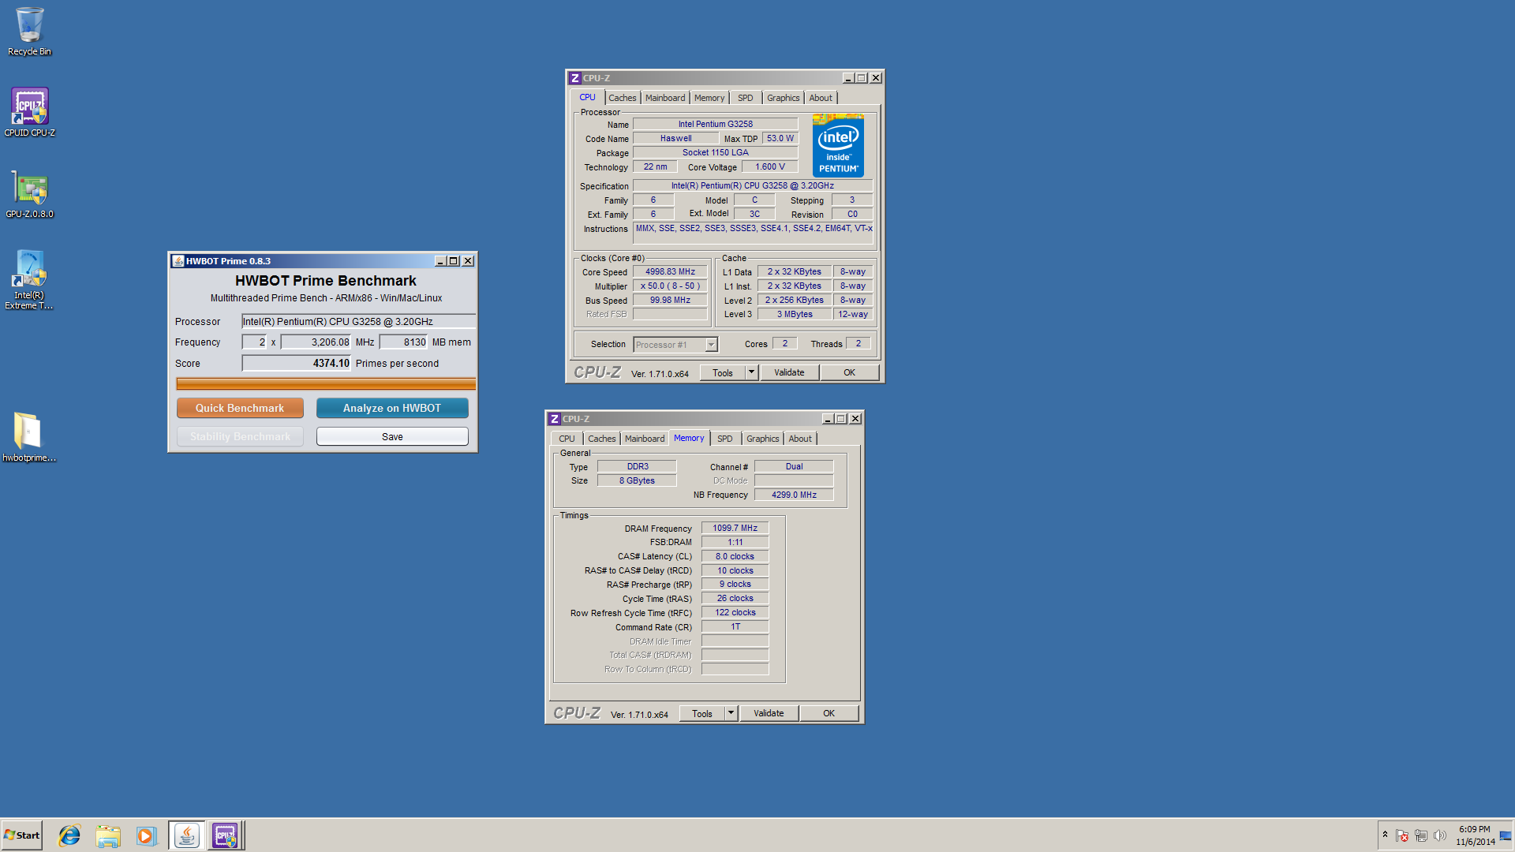Viewport: 1515px width, 852px height.
Task: Click Analyze on HWBOT button
Action: pos(392,408)
